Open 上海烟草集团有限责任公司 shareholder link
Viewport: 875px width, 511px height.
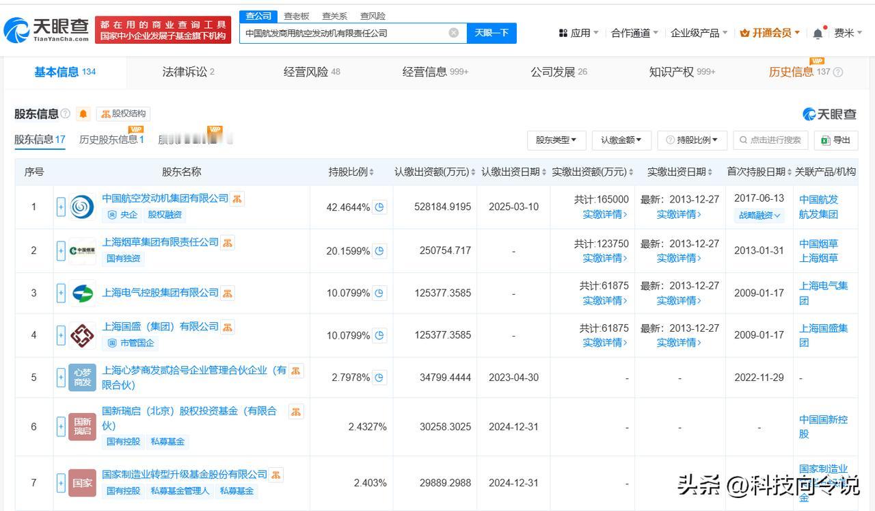point(160,242)
